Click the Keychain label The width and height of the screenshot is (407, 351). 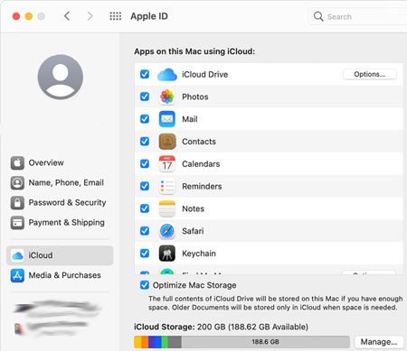(199, 254)
